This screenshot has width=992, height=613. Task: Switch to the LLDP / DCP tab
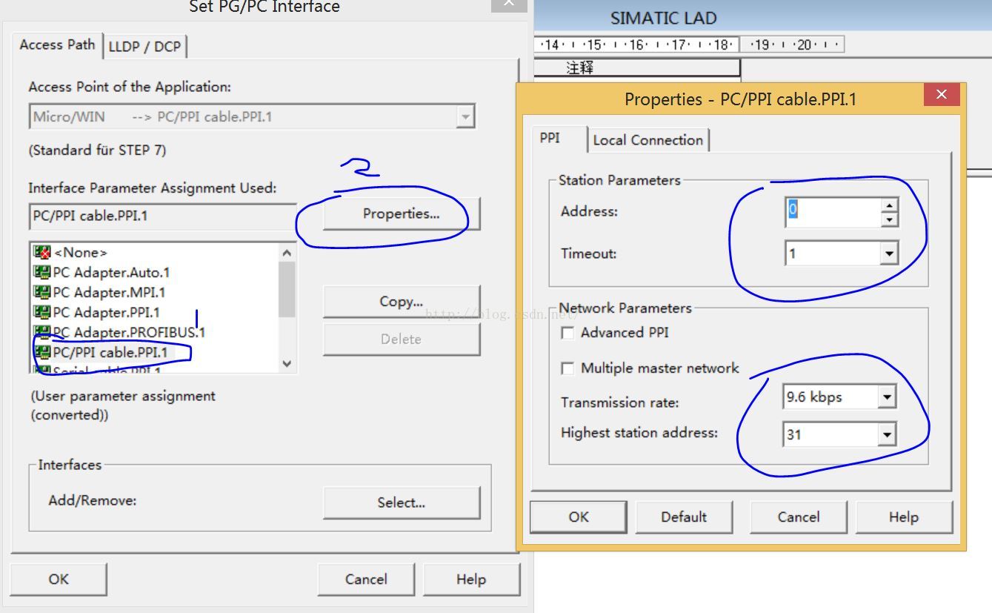tap(144, 46)
